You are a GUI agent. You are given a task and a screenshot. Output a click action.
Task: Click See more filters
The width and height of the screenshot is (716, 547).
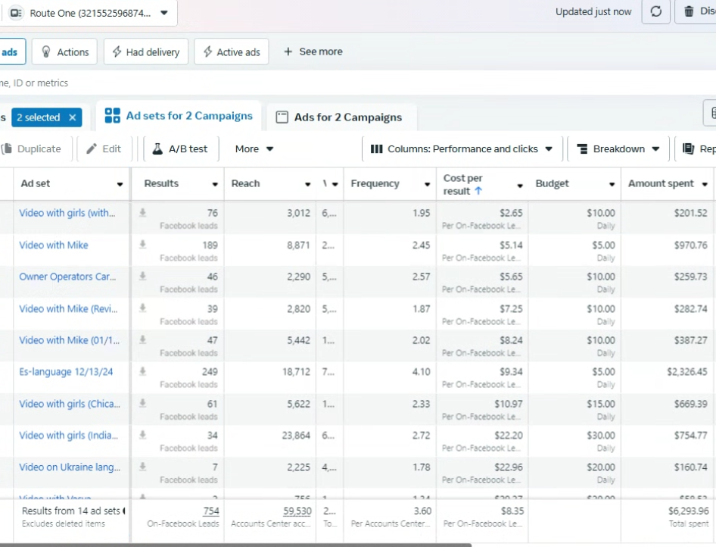click(313, 52)
